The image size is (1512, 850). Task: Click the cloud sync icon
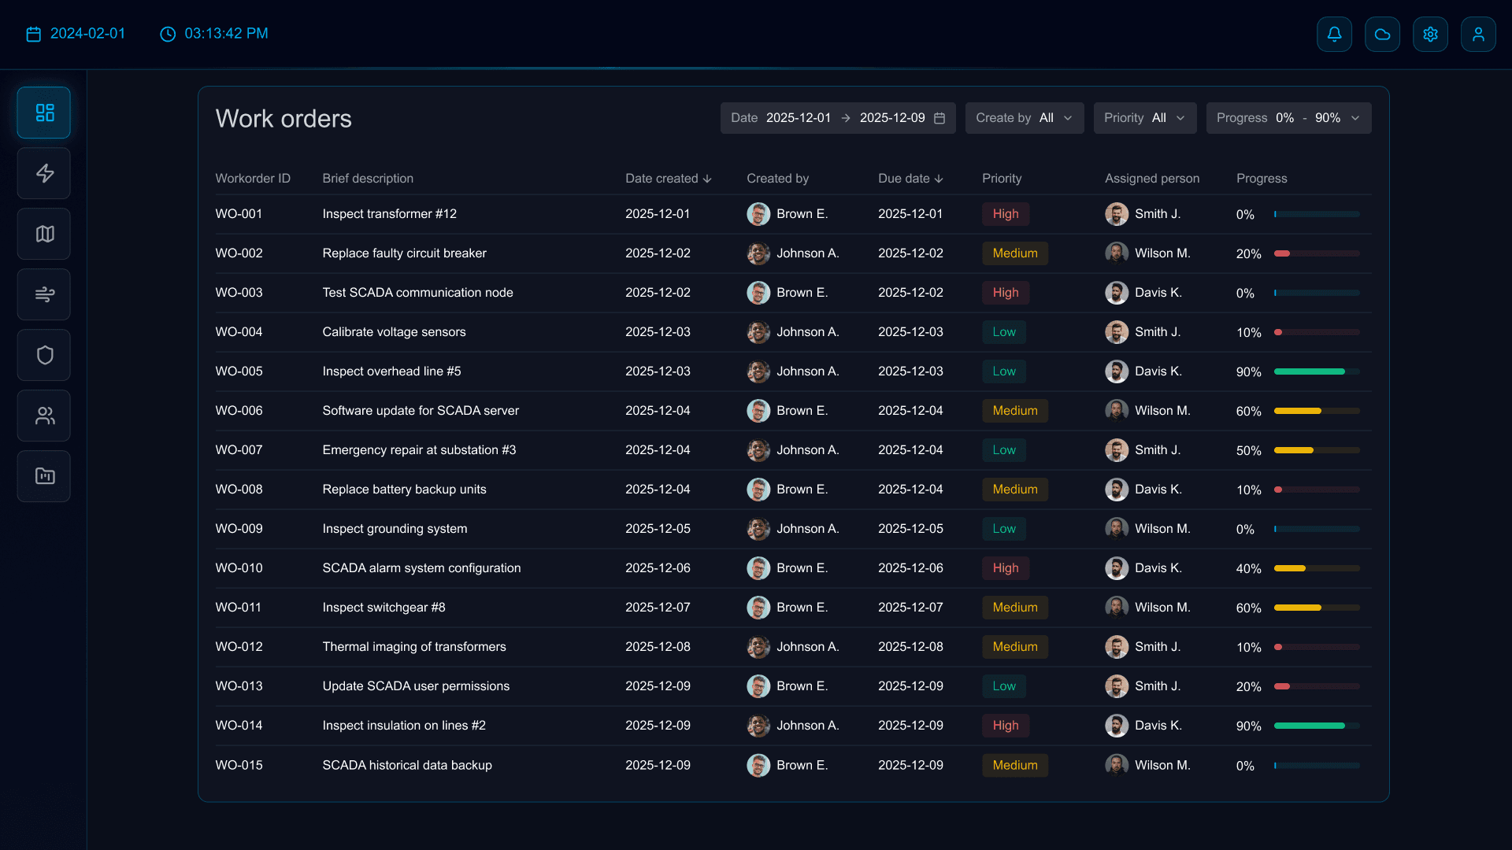coord(1382,34)
